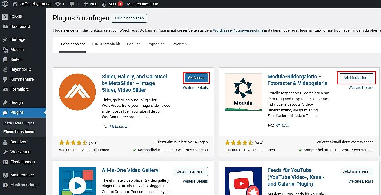The image size is (381, 195).
Task: Click the Plugin hochladen button
Action: point(129,18)
